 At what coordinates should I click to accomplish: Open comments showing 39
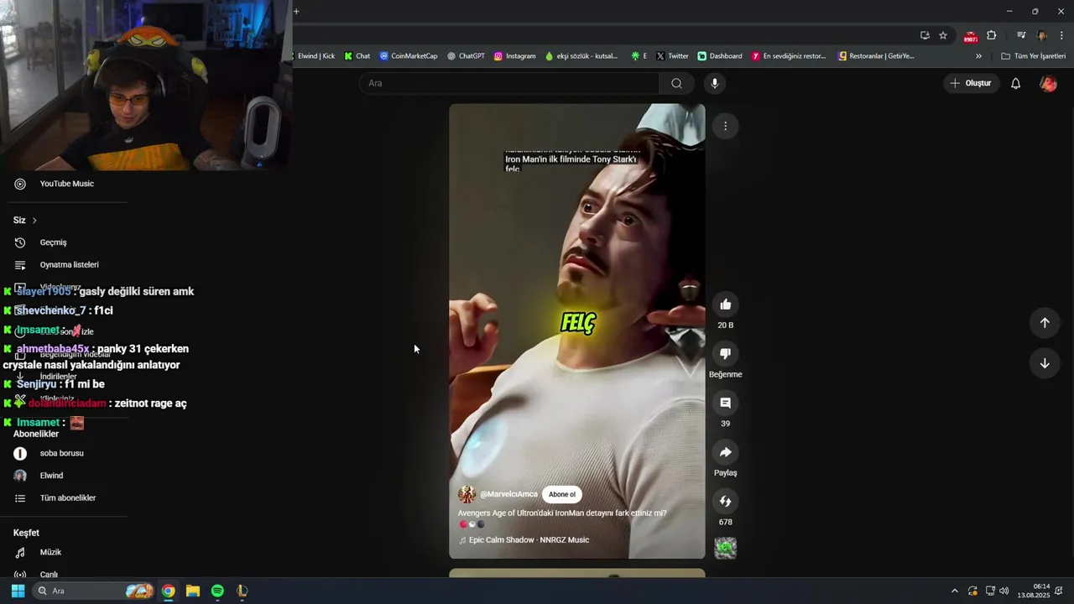725,403
